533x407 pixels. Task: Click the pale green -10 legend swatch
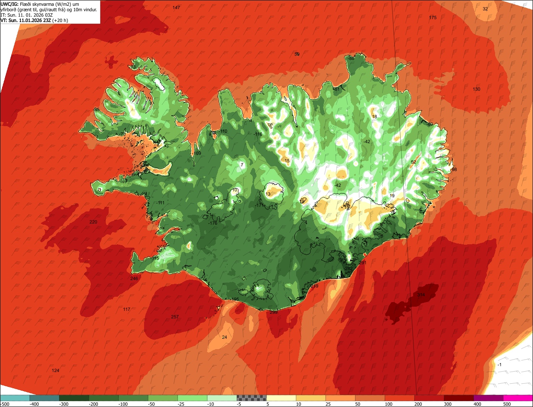(x=222, y=398)
